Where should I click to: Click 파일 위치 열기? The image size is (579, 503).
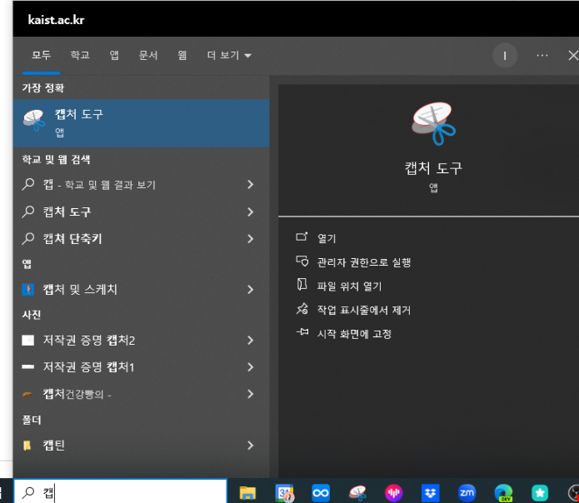(x=349, y=286)
